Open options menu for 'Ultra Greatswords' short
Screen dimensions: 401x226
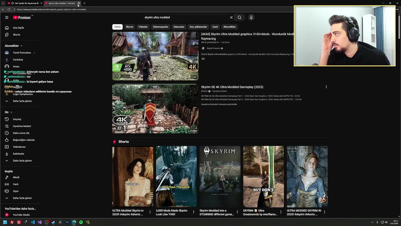point(281,212)
